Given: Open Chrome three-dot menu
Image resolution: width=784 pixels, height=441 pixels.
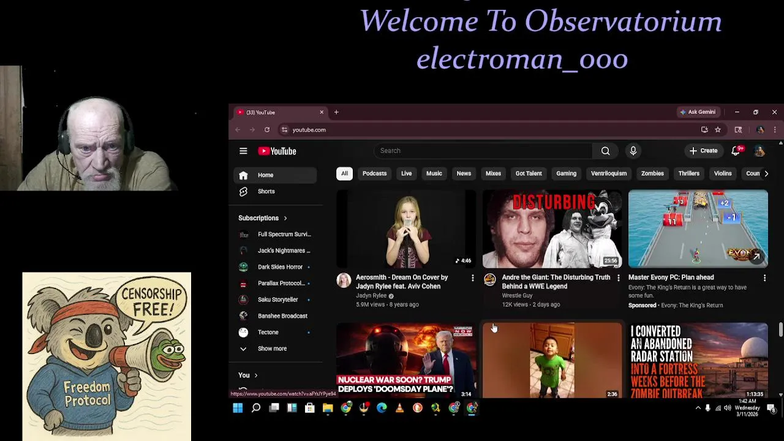Looking at the screenshot, I should point(775,130).
